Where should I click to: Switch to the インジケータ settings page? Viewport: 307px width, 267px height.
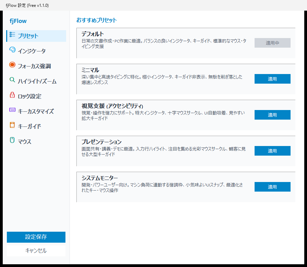[36, 51]
